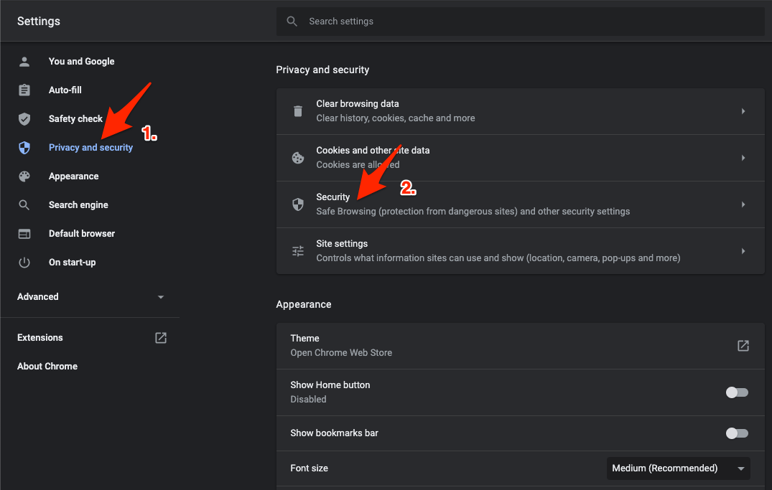This screenshot has width=772, height=490.
Task: Click the Clear browsing data trash icon
Action: coord(298,111)
